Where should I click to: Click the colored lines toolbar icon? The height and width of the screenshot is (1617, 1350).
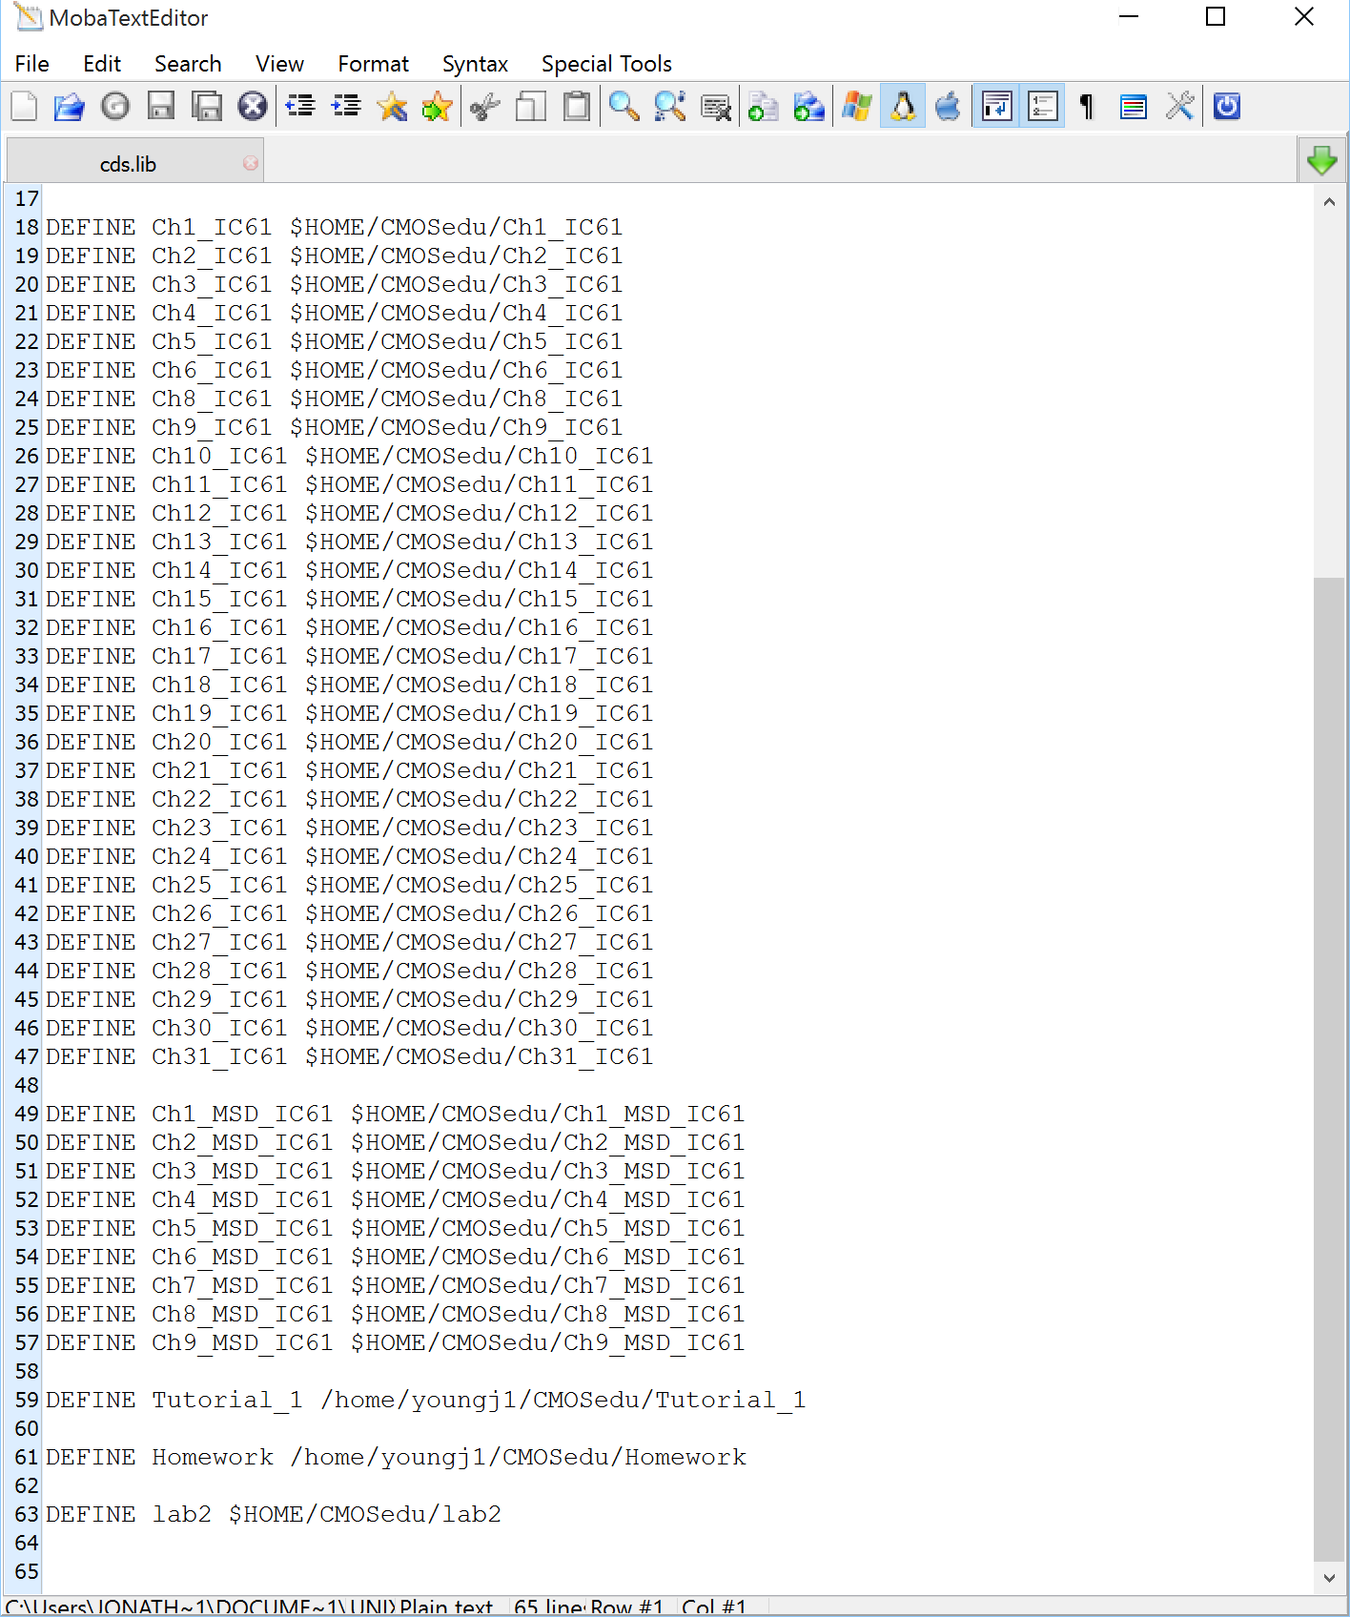coord(1134,107)
